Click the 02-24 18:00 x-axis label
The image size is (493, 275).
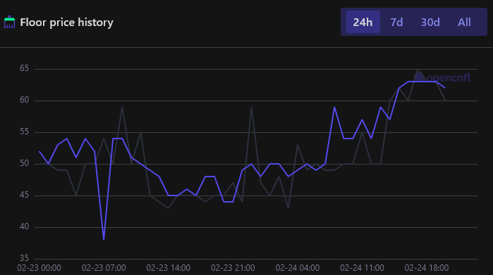click(426, 268)
